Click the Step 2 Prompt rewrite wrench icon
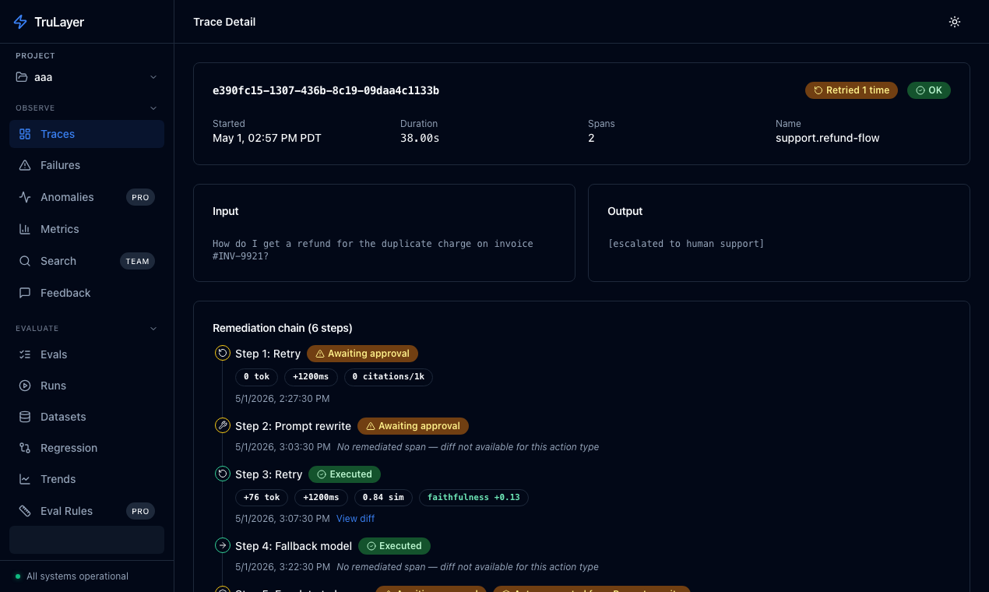This screenshot has width=989, height=592. 223,426
